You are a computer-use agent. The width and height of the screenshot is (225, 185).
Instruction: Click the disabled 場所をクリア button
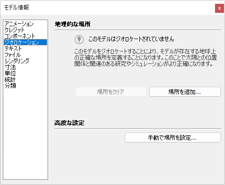pyautogui.click(x=111, y=92)
